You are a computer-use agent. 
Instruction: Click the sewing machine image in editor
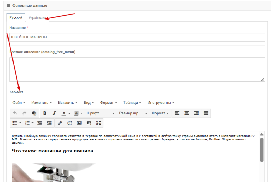54,172
